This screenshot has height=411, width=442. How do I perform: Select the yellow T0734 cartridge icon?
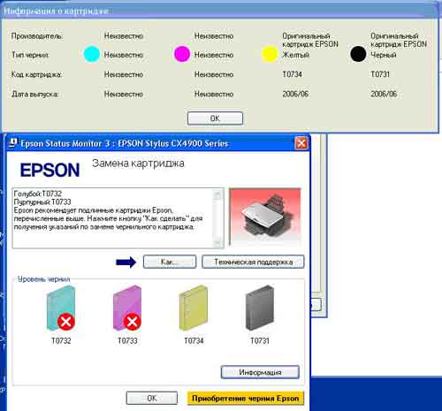tap(194, 308)
